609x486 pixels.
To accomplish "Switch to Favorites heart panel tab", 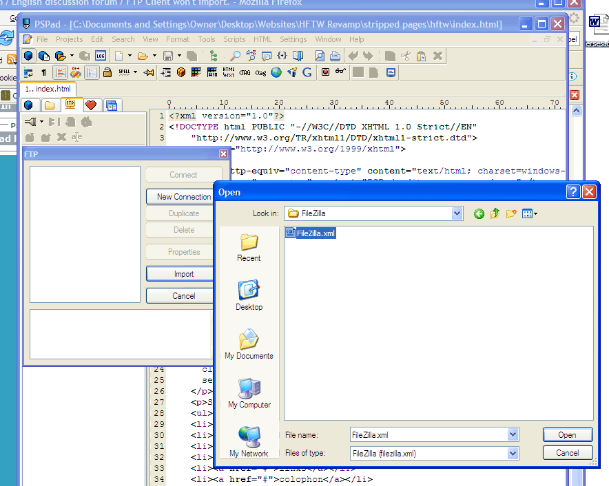I will 90,105.
